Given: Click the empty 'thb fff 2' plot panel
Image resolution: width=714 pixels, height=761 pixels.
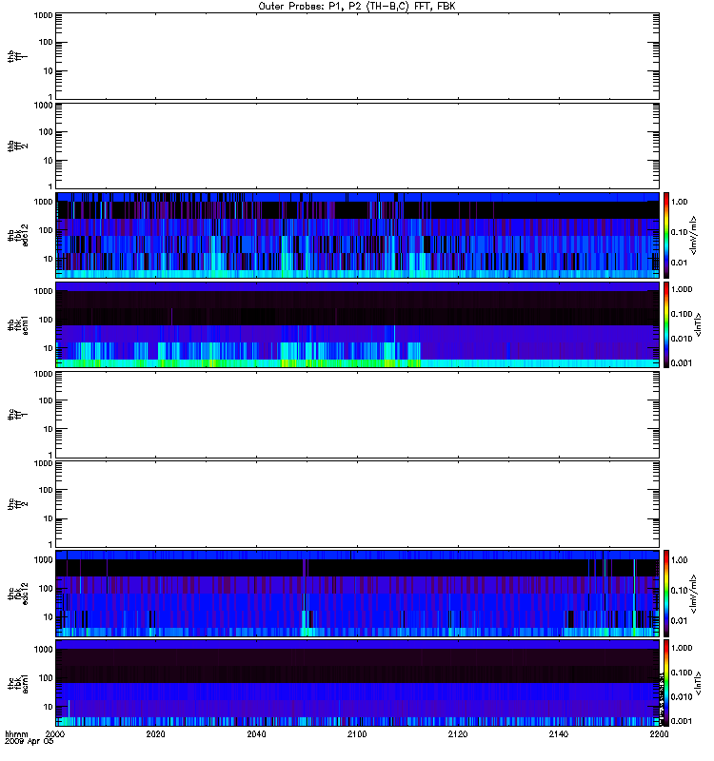Looking at the screenshot, I should pos(358,146).
